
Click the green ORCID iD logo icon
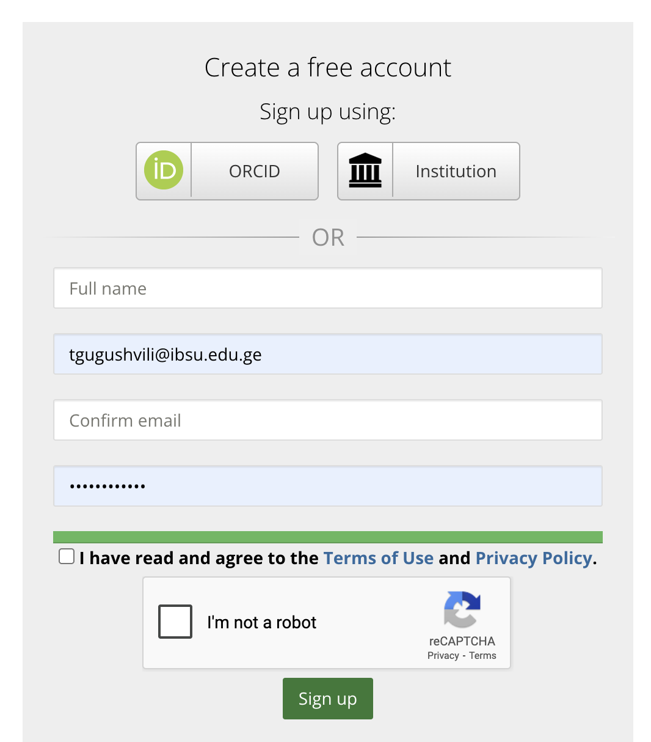[x=164, y=170]
